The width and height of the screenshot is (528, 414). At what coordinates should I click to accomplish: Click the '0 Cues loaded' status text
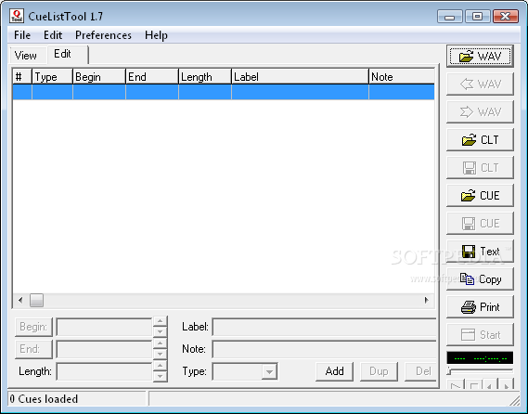tap(44, 399)
